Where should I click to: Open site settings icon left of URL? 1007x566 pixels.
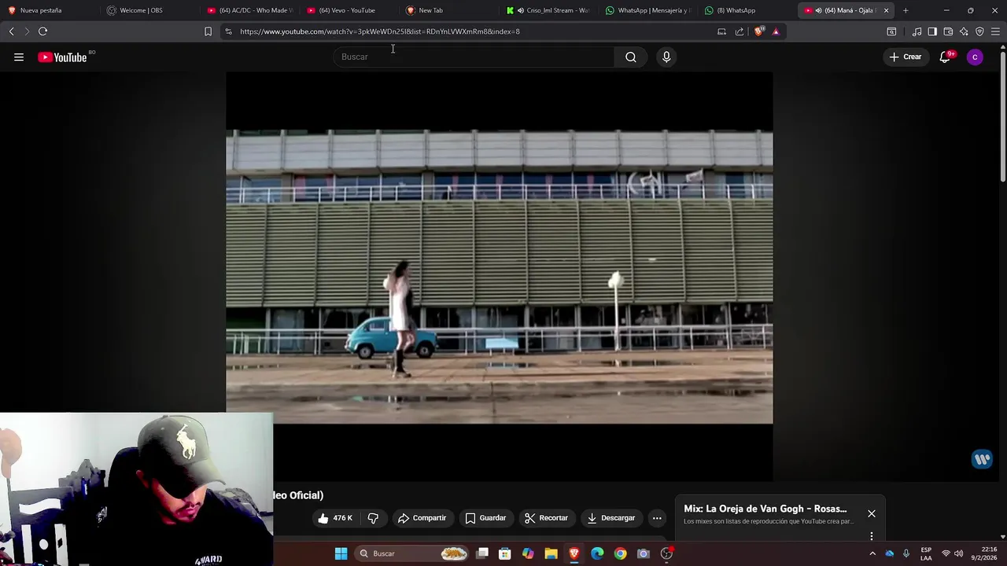(x=228, y=31)
